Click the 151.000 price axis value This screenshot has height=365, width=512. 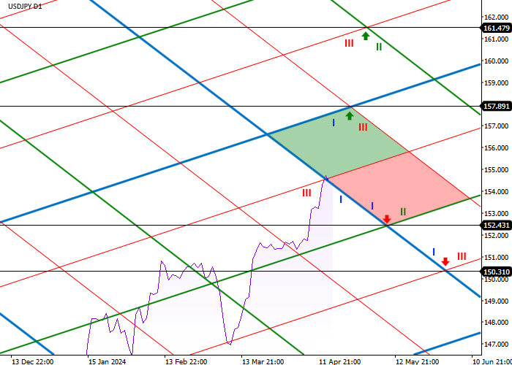pos(497,258)
